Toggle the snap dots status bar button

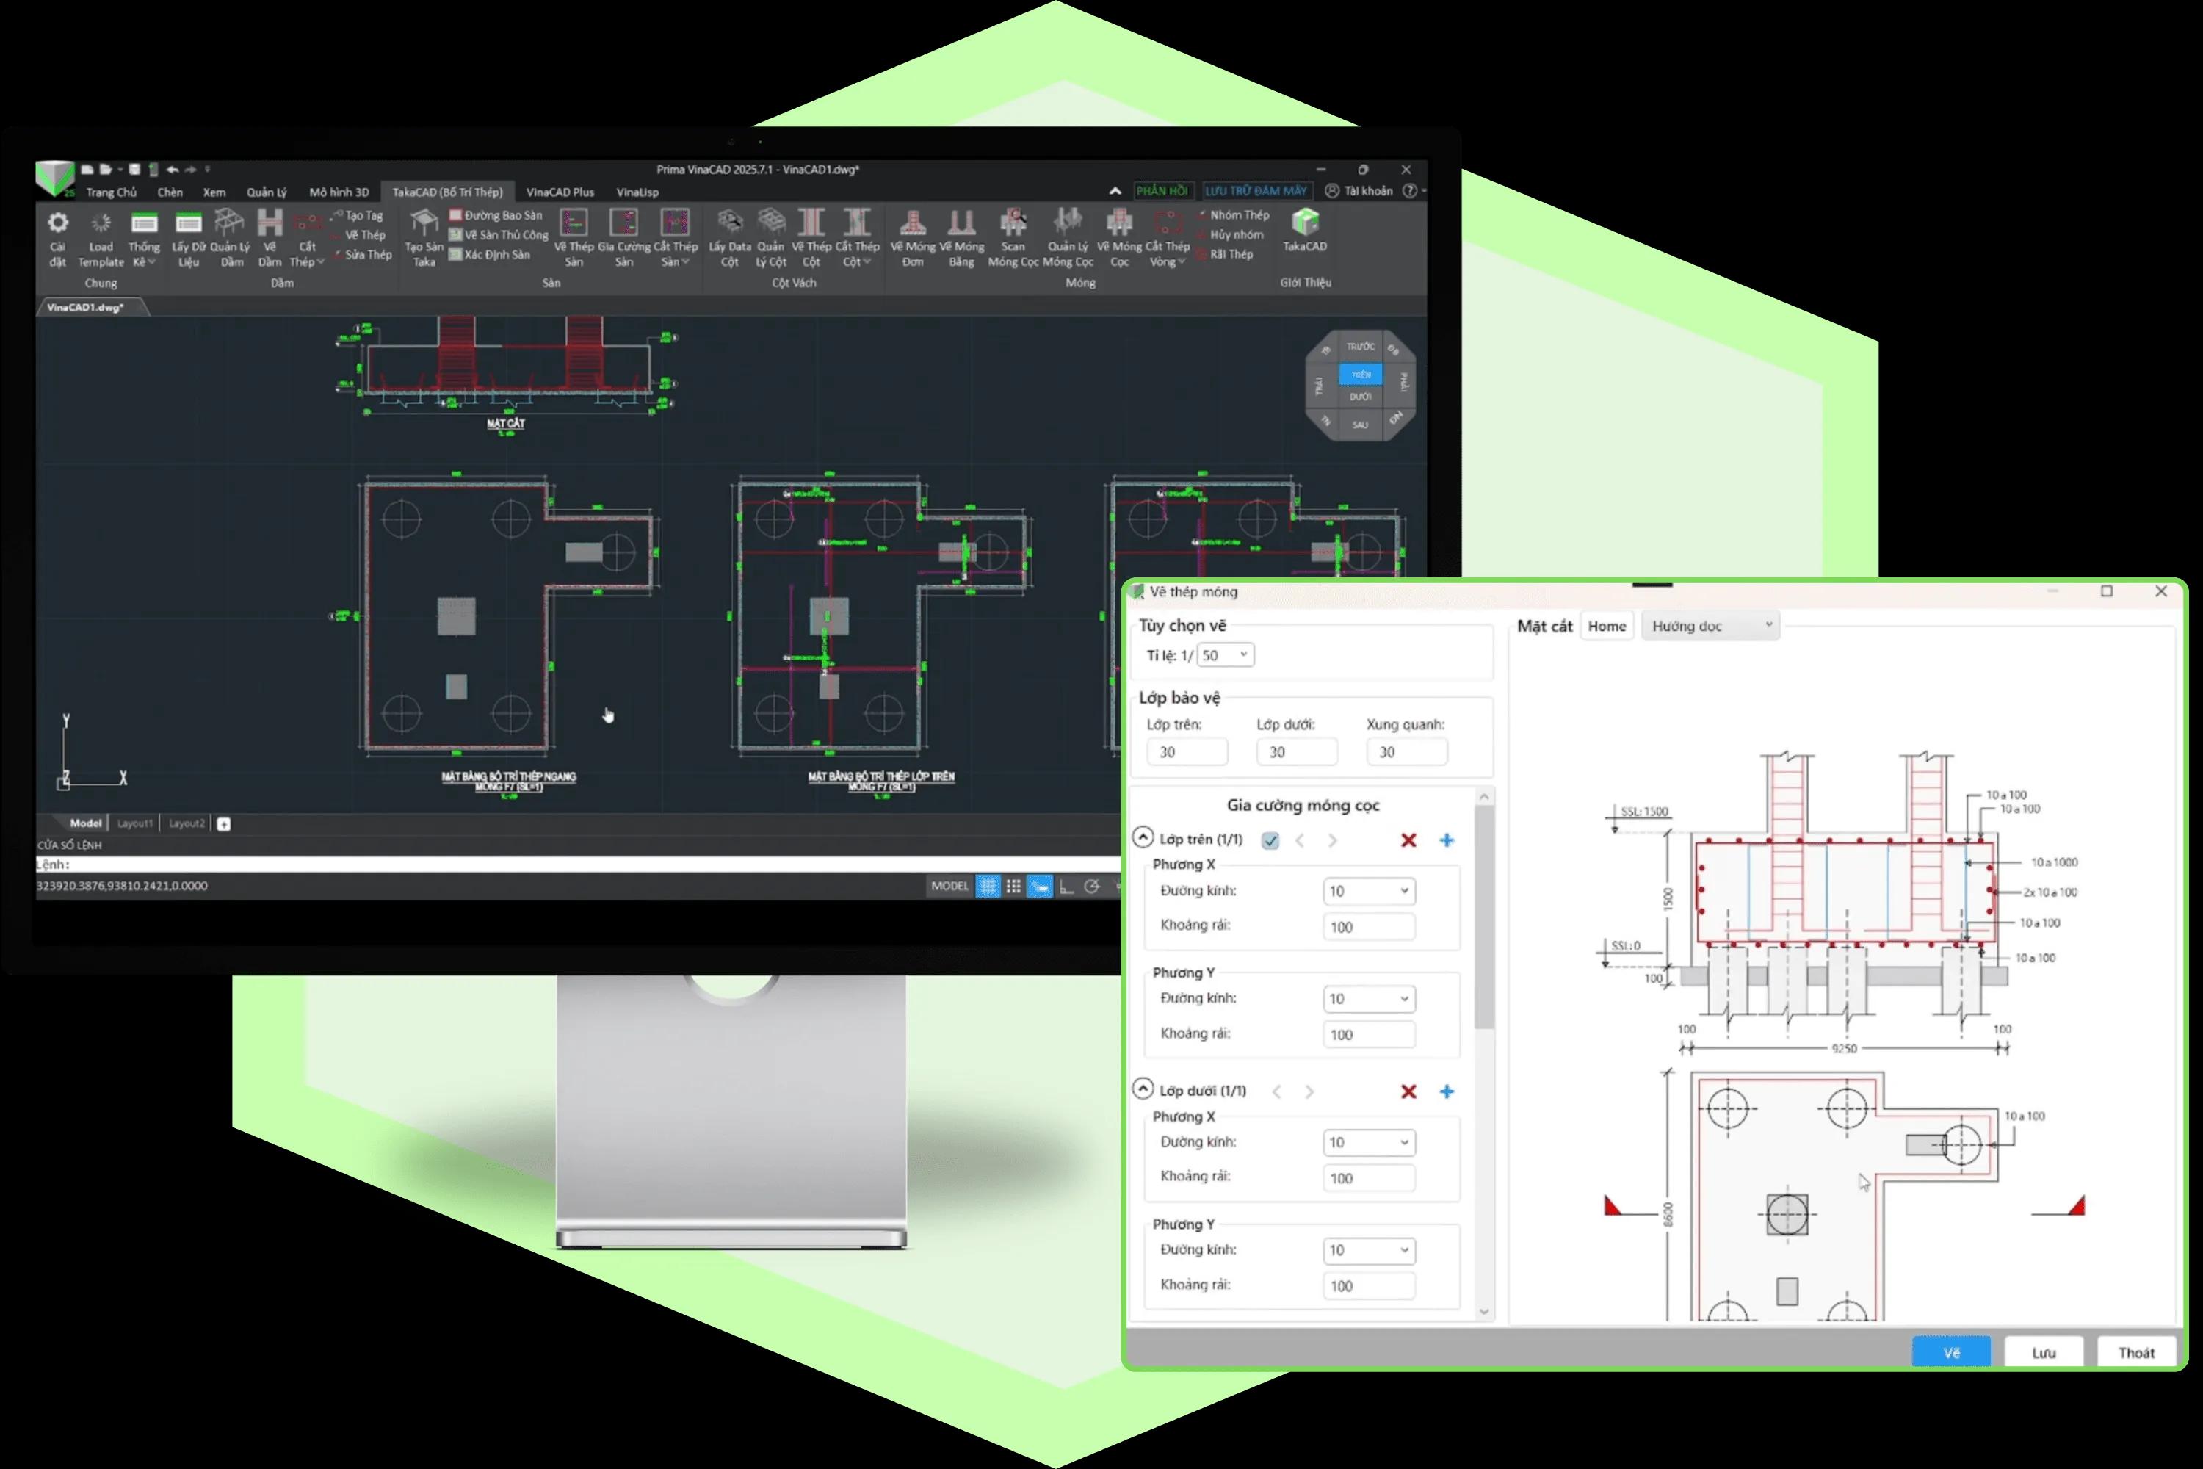tap(1013, 887)
